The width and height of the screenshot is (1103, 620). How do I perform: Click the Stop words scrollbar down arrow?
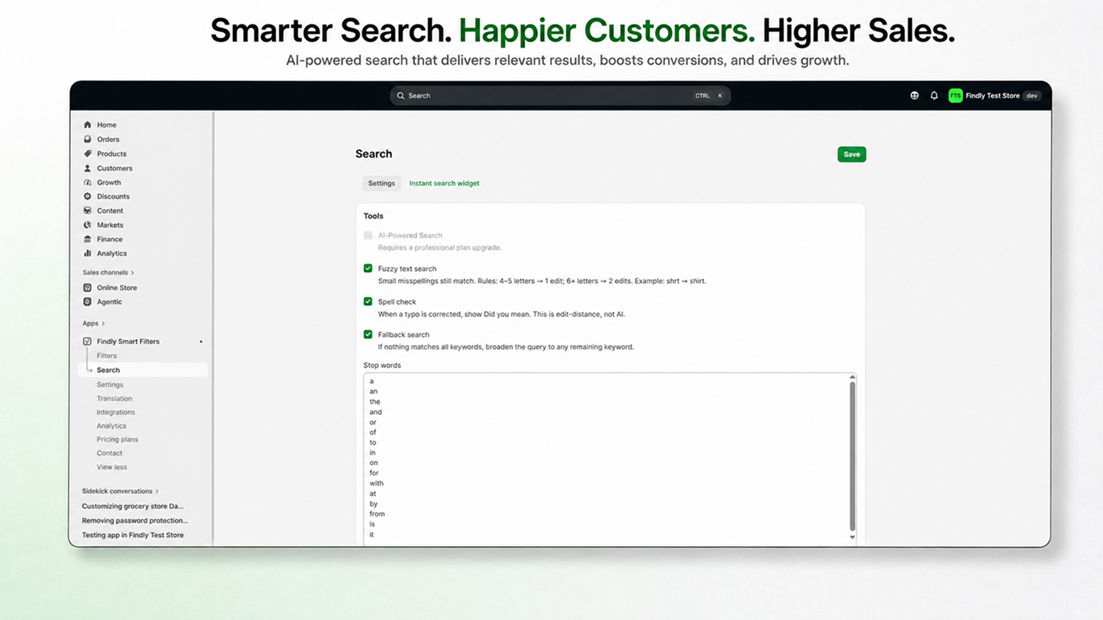(852, 537)
